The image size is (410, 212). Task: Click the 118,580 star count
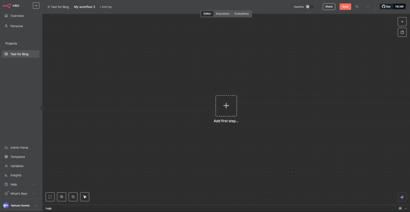(x=399, y=6)
